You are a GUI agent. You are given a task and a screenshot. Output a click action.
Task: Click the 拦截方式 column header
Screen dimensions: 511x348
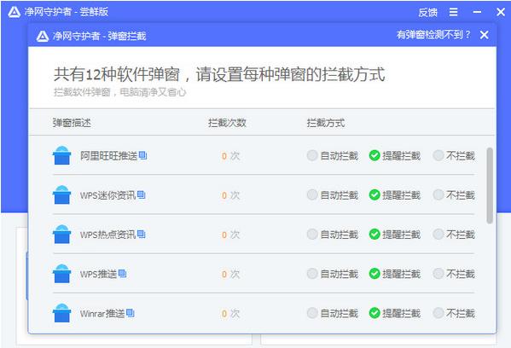(x=326, y=123)
